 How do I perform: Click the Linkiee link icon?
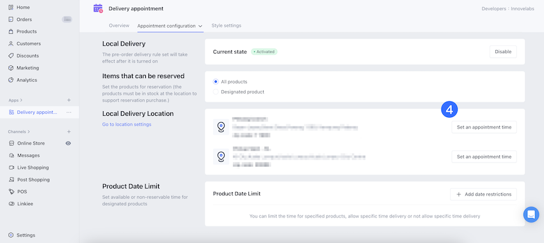pyautogui.click(x=12, y=204)
